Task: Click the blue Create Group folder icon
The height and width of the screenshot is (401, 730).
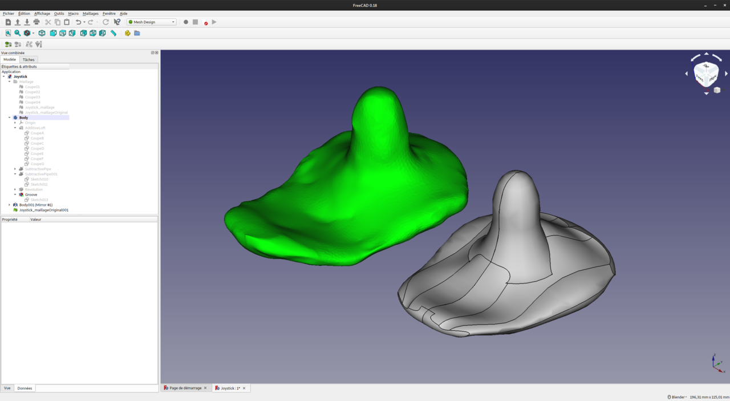Action: click(x=137, y=33)
